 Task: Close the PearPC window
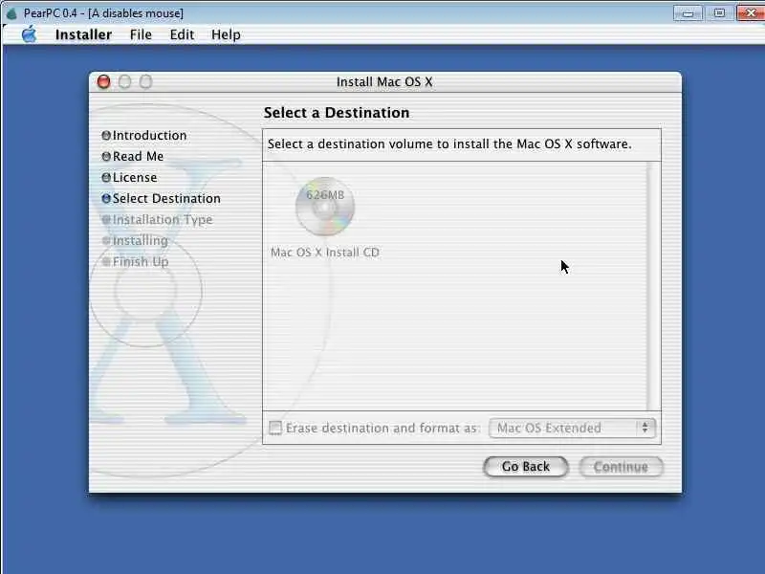click(x=751, y=13)
